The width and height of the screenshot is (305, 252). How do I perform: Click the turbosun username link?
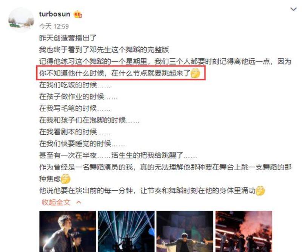[x=54, y=14]
